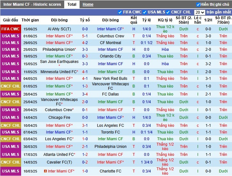Open the 0-0 score for Al Ahly match
Image resolution: width=232 pixels, height=176 pixels.
click(x=85, y=29)
